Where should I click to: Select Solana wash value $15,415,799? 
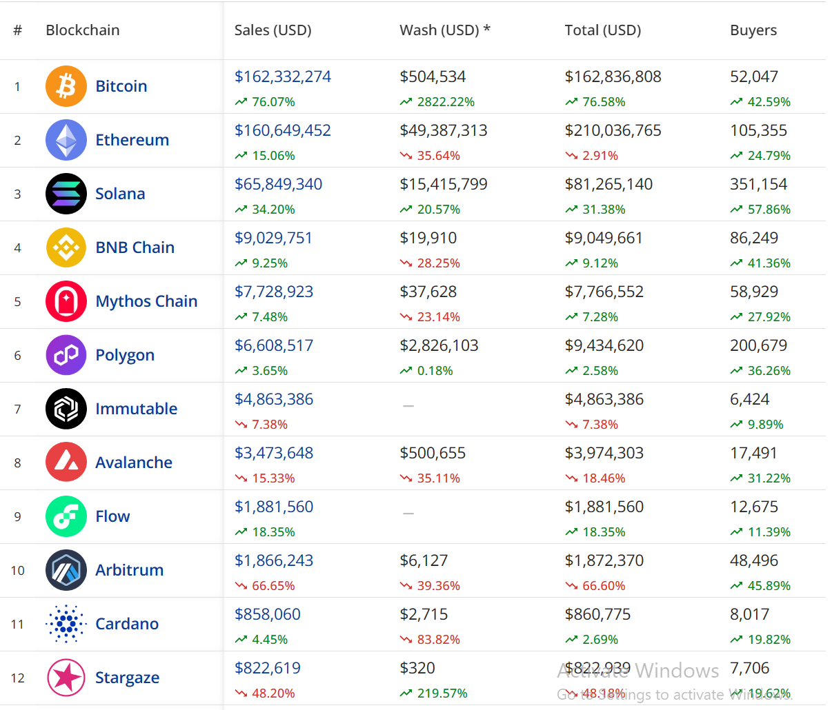click(444, 184)
